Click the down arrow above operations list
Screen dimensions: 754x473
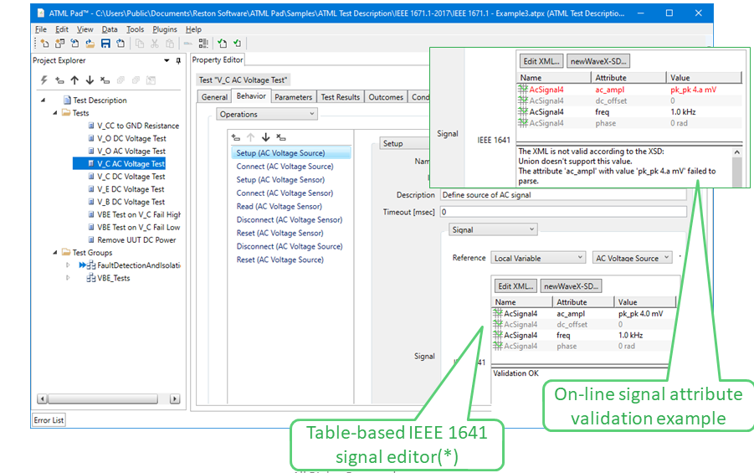265,137
